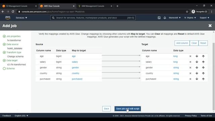This screenshot has width=215, height=121.
Task: Move the gender target column down
Action: [x=197, y=68]
